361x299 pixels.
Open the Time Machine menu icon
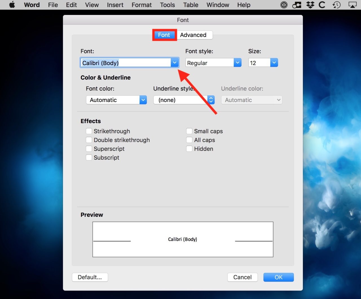pyautogui.click(x=336, y=5)
